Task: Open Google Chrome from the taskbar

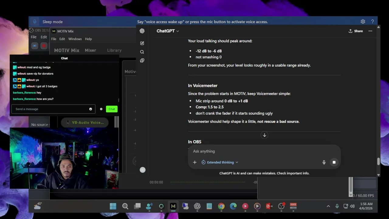Action: (221, 206)
